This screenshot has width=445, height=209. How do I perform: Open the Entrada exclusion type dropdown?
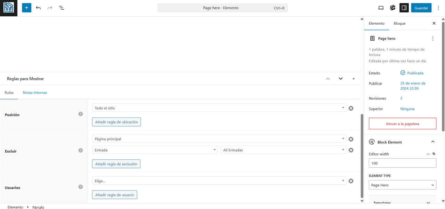coord(155,150)
